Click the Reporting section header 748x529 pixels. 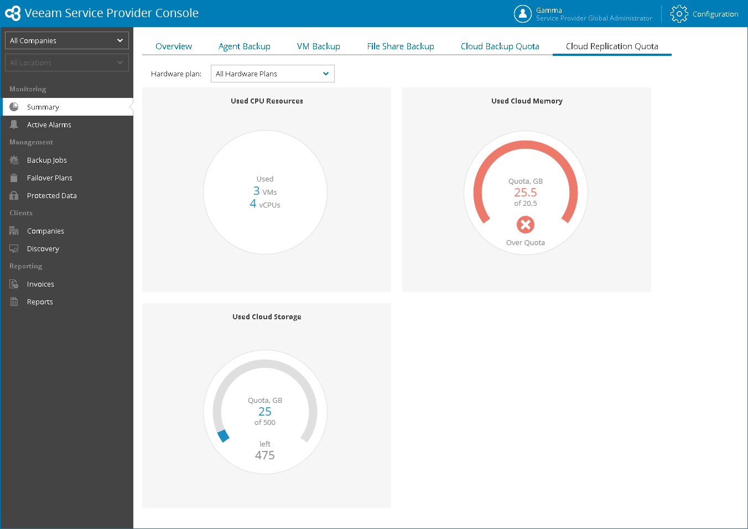pyautogui.click(x=25, y=266)
